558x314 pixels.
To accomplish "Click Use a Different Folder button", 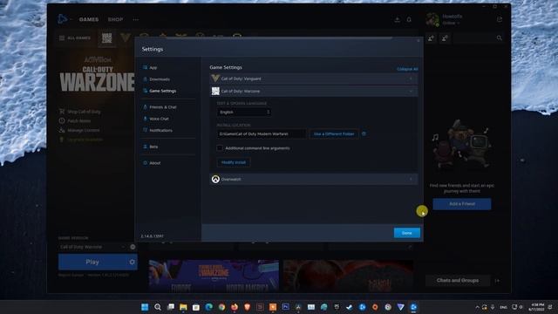I will [334, 133].
